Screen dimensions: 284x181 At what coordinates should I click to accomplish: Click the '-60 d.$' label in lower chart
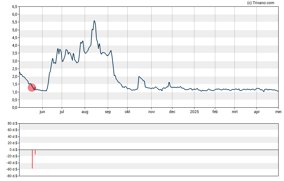click(x=12, y=169)
